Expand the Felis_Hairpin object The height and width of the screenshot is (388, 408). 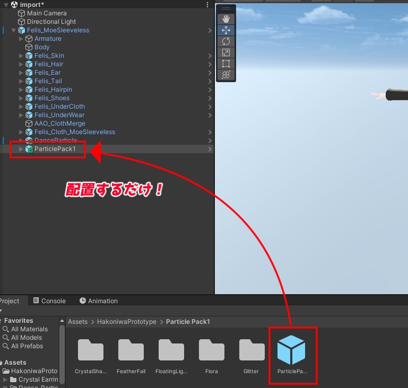[x=21, y=90]
